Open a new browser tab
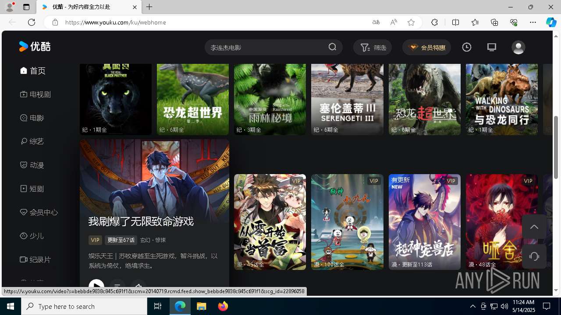The height and width of the screenshot is (315, 561). [149, 7]
